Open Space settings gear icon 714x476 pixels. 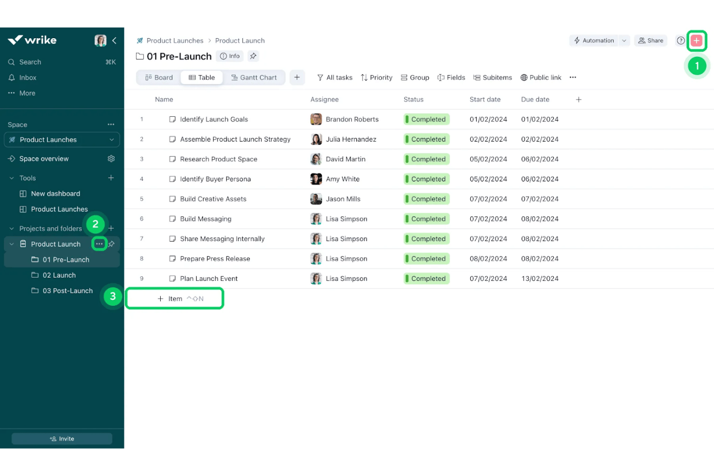tap(111, 159)
